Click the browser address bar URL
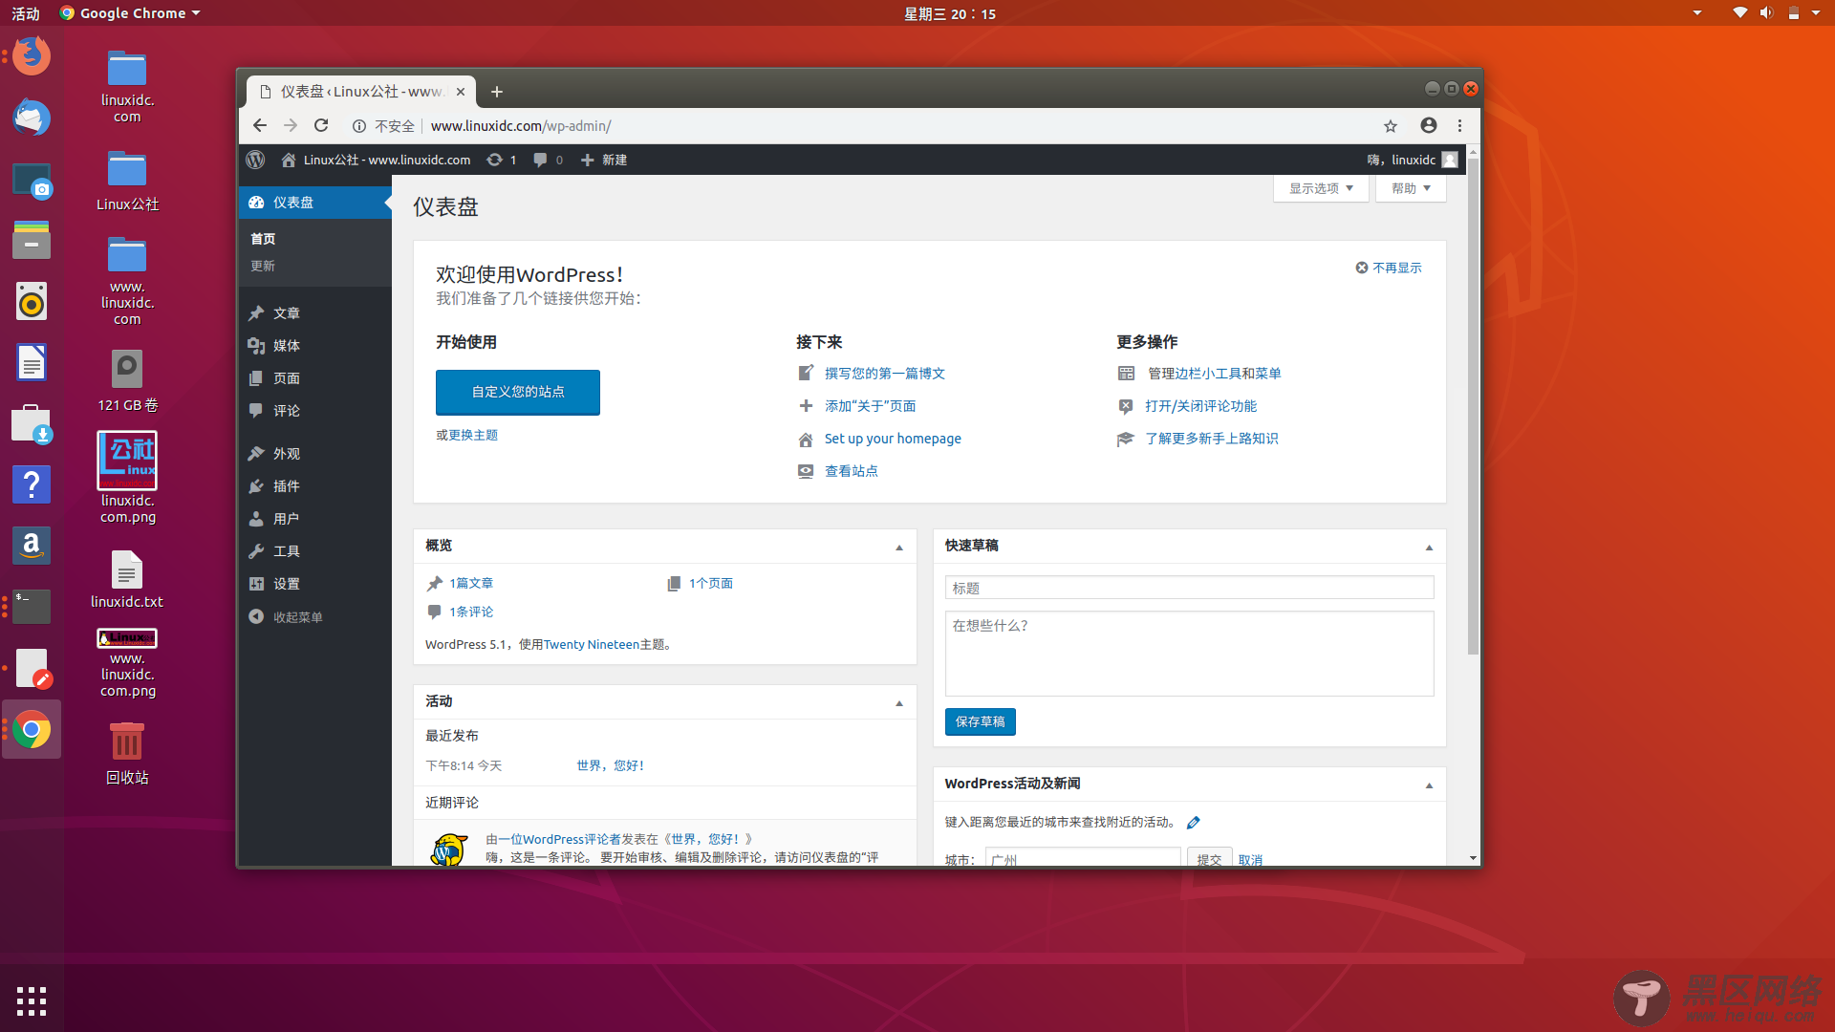The image size is (1835, 1032). click(521, 126)
